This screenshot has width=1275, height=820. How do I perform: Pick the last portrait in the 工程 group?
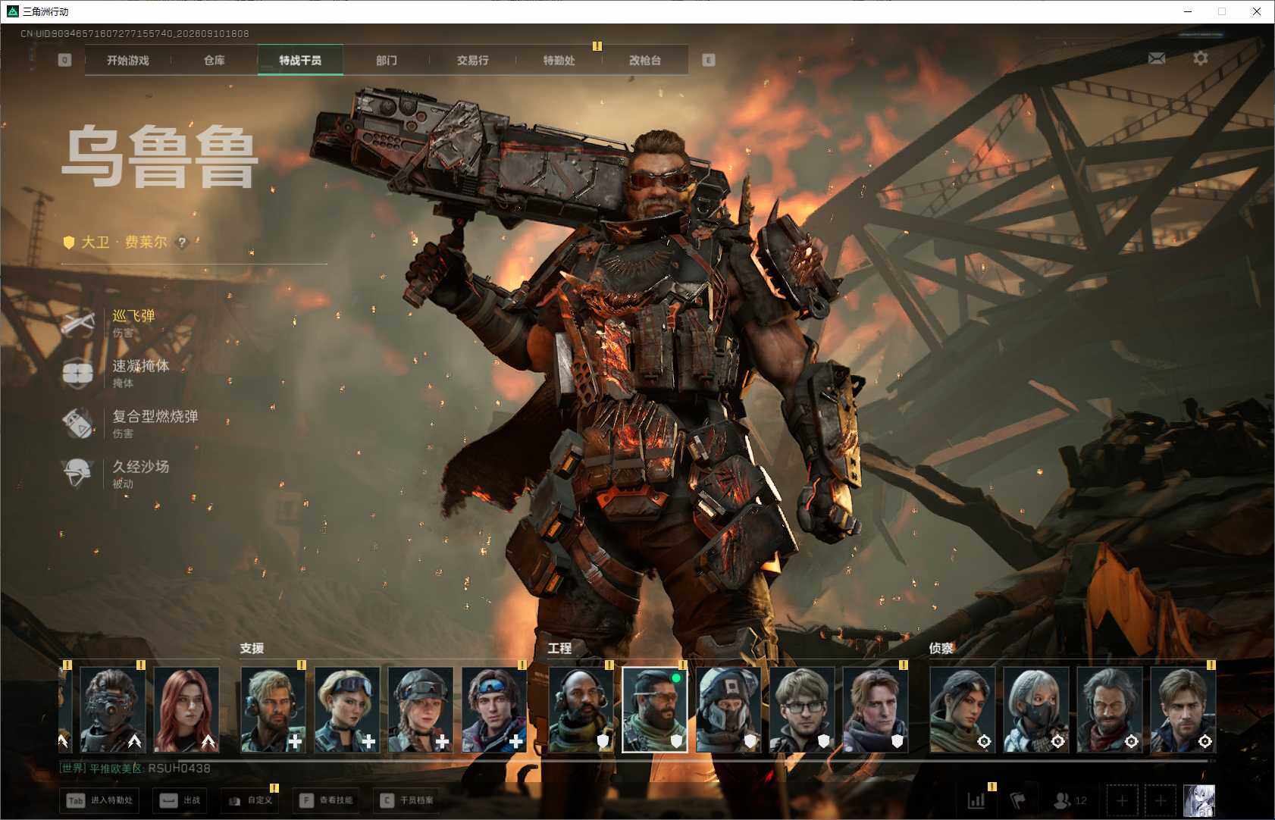click(x=876, y=710)
